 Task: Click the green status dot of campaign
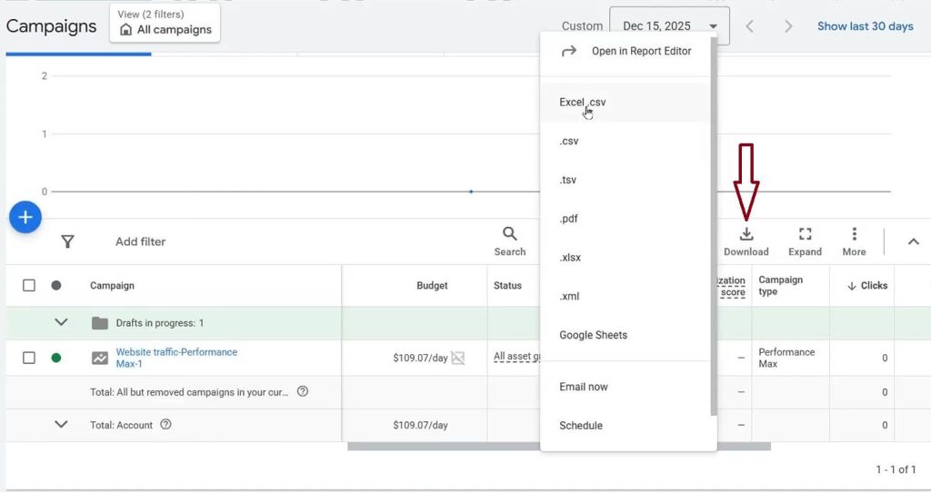coord(55,358)
